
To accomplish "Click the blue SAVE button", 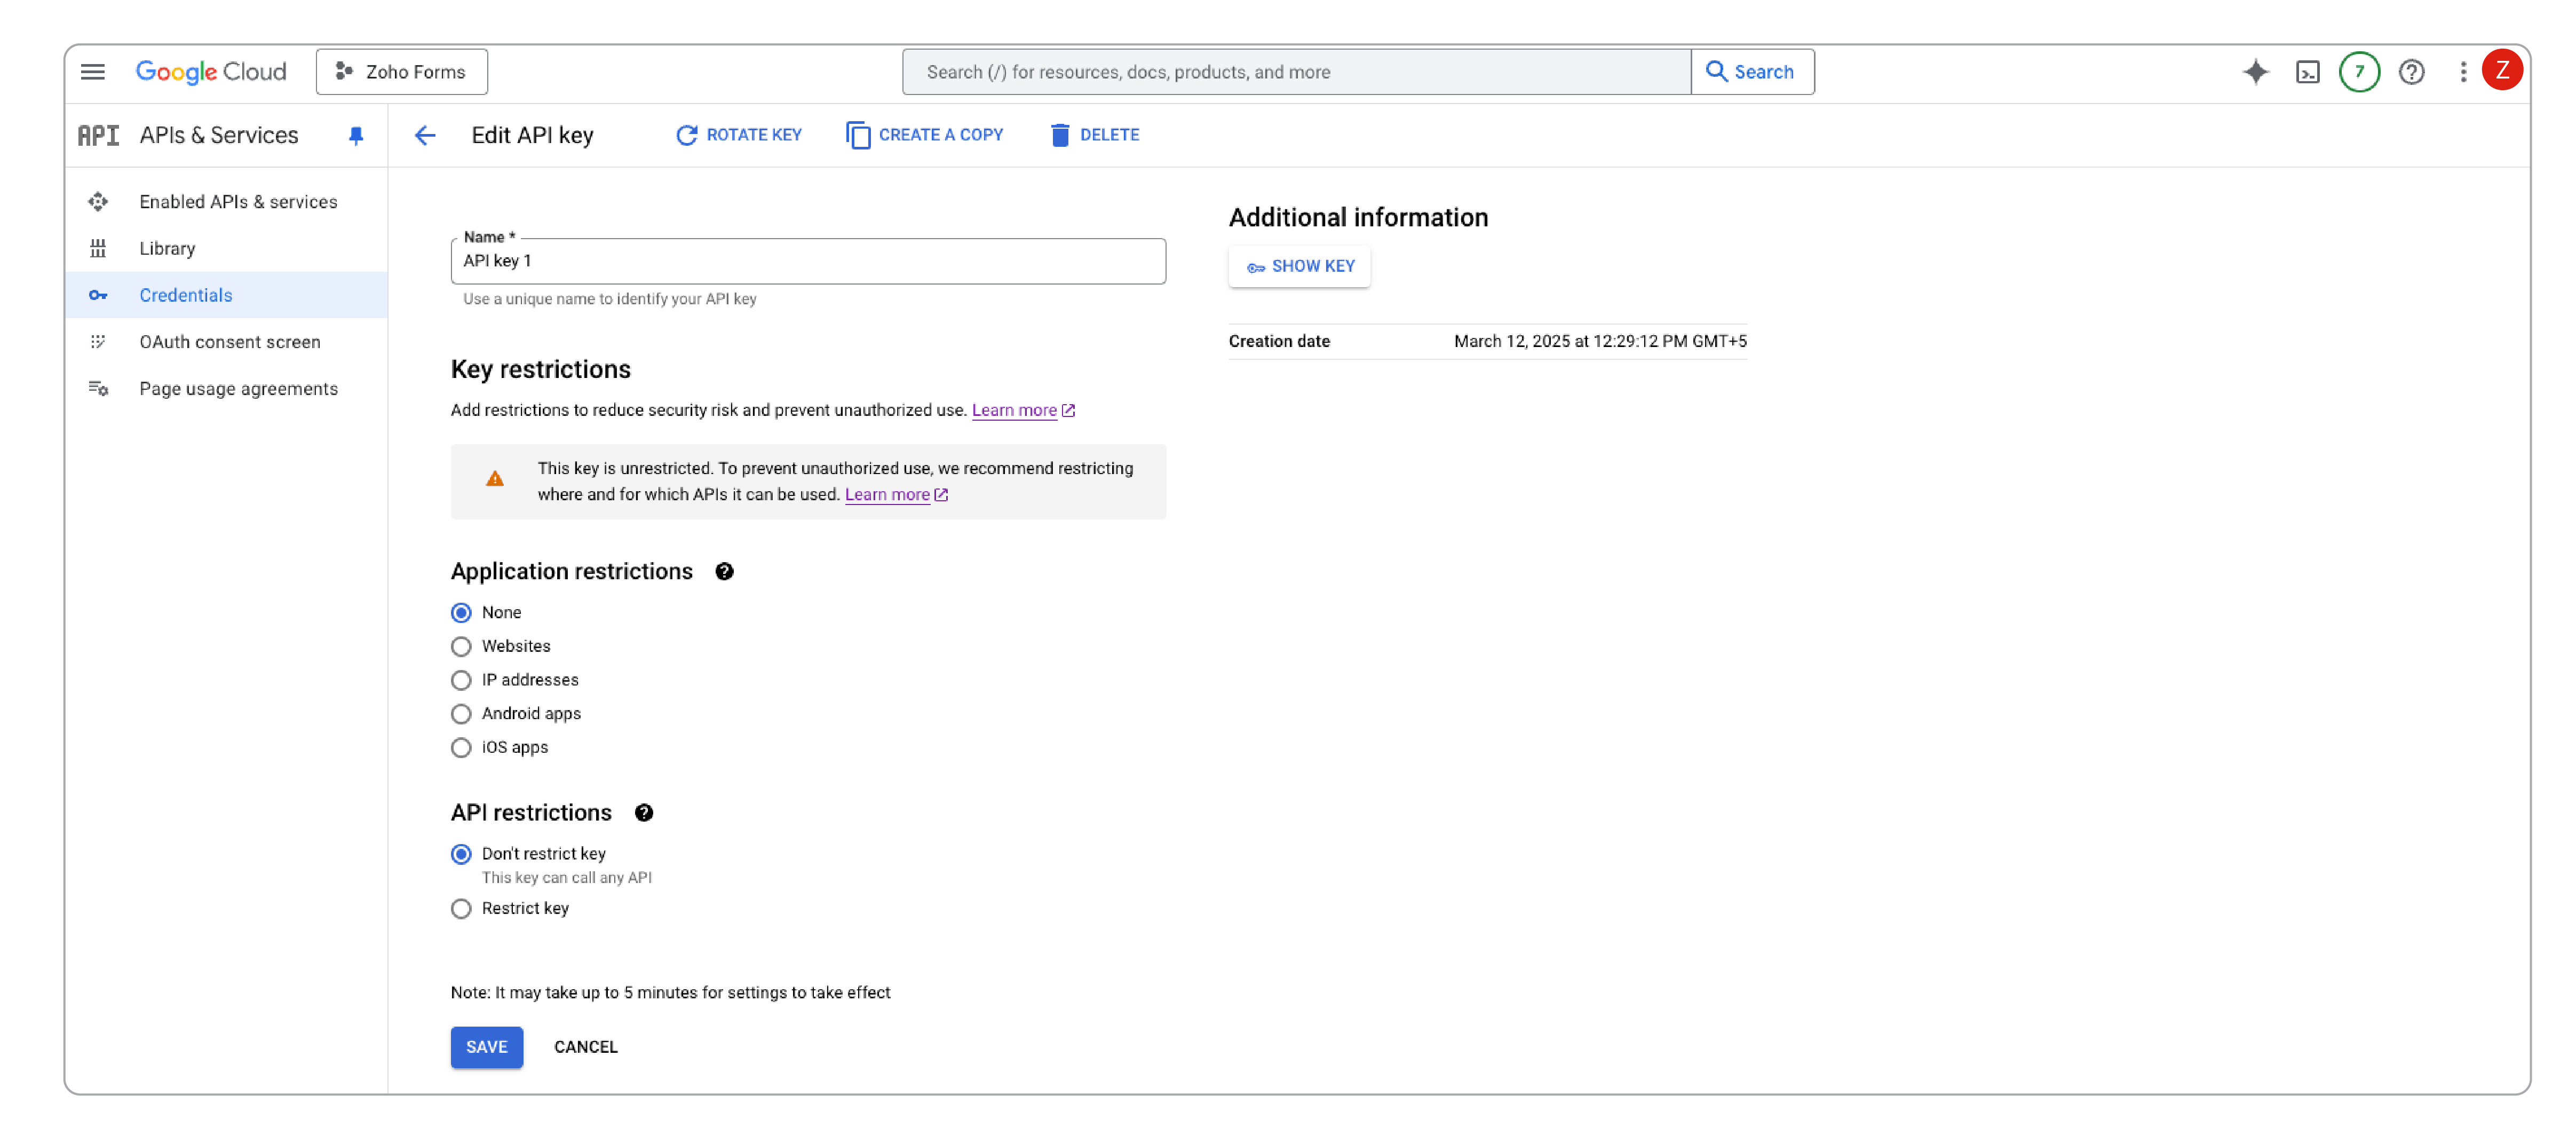I will 486,1046.
